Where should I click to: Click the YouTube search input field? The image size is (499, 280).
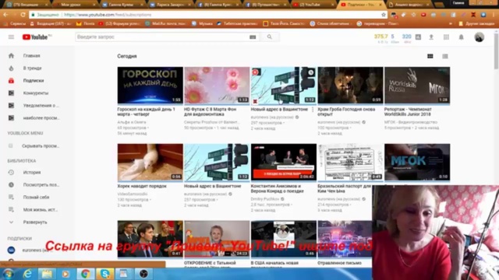(162, 37)
